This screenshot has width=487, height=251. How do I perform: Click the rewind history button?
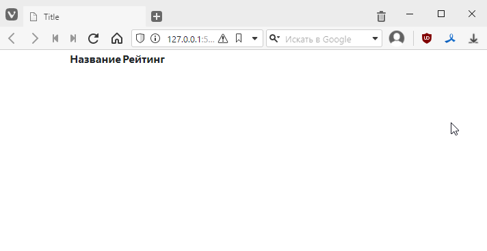coord(55,38)
